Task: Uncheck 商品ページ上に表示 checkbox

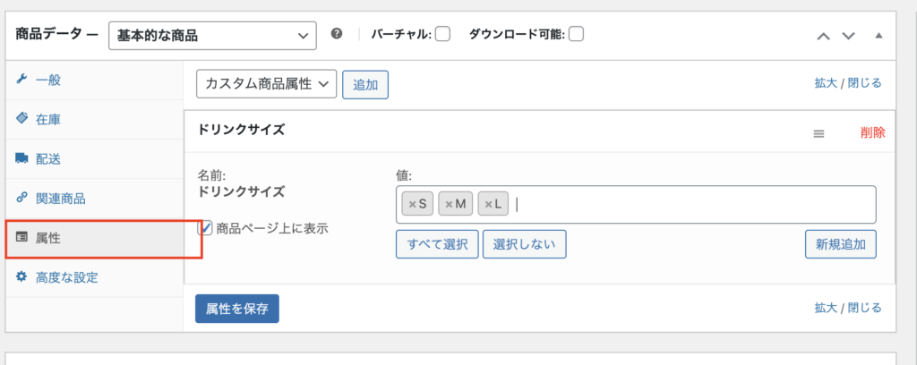Action: [x=205, y=228]
